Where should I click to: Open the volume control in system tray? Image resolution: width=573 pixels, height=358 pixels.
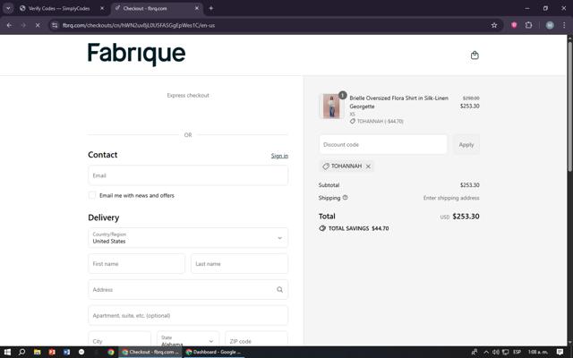click(496, 352)
